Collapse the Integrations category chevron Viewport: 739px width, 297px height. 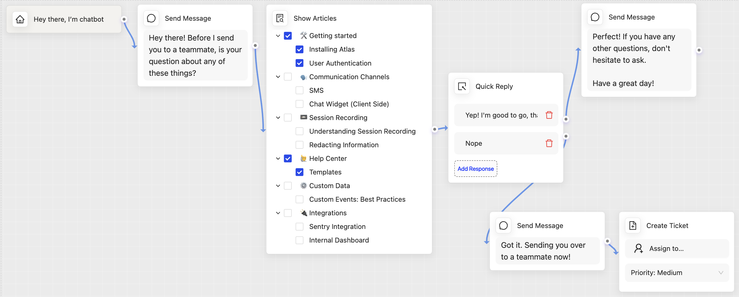278,213
